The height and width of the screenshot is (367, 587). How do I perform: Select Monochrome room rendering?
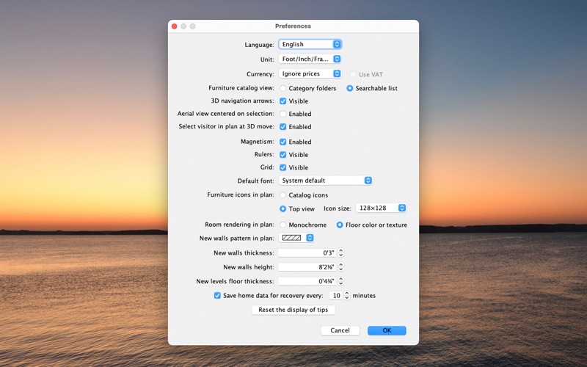click(283, 225)
